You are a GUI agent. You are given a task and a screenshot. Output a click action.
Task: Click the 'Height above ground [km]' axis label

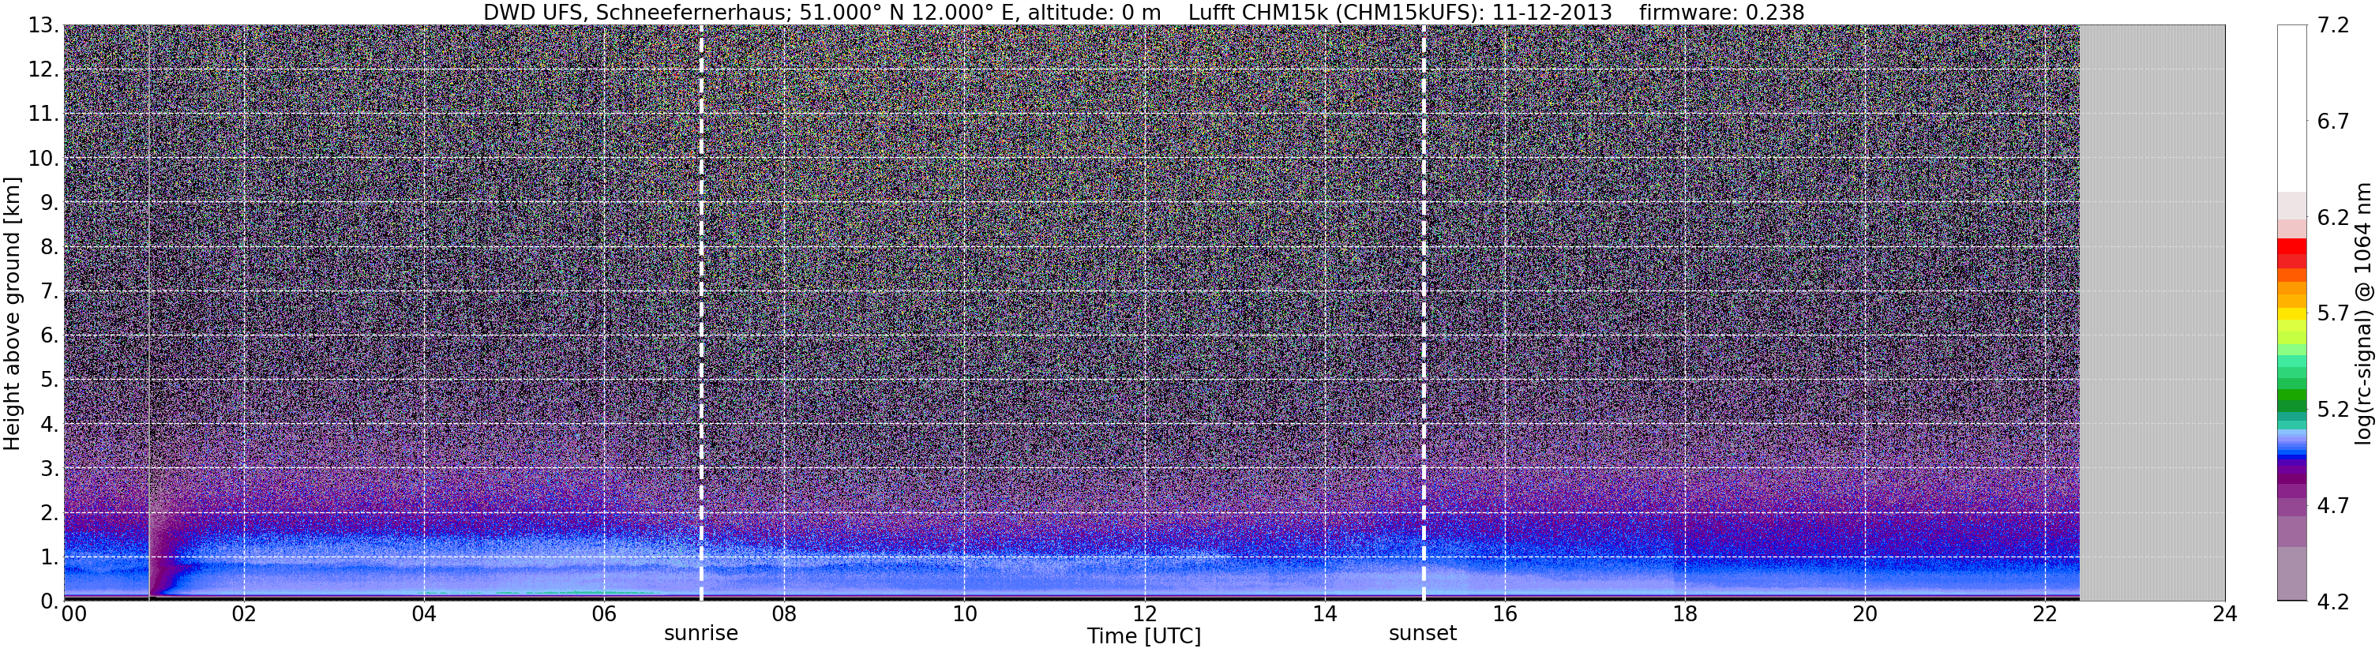(x=12, y=314)
